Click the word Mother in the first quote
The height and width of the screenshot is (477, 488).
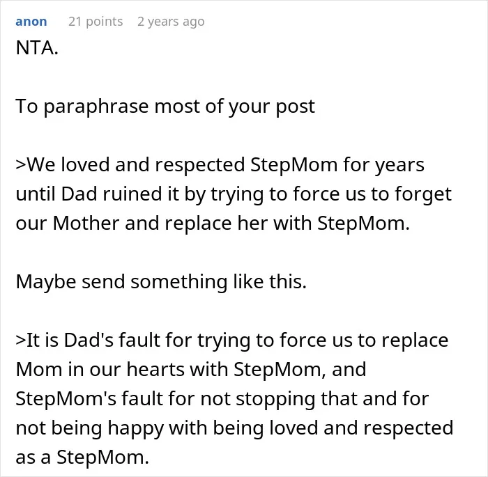(86, 224)
